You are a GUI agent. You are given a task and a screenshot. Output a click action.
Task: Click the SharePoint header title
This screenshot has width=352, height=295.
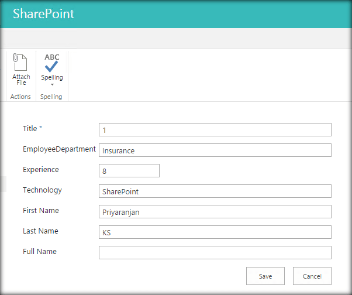[44, 13]
